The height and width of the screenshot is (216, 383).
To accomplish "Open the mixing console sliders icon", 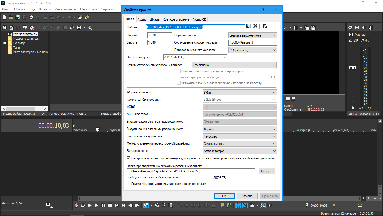I will tap(371, 28).
